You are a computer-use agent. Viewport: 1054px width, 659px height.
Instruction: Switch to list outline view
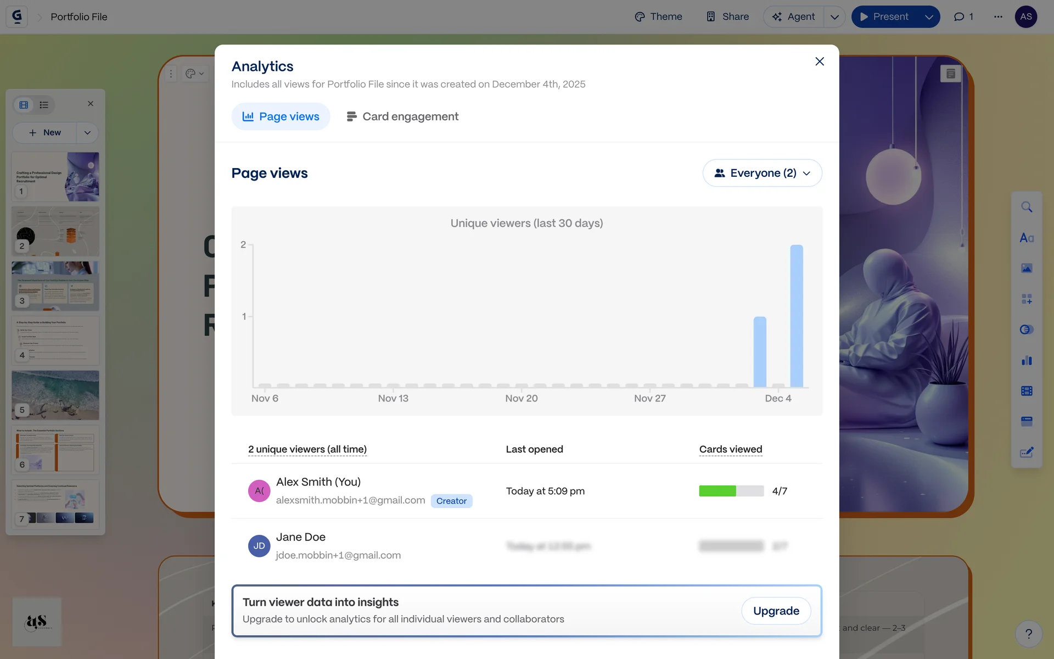coord(44,104)
